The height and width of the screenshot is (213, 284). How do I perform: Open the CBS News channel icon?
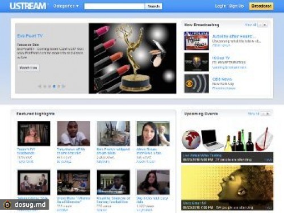(197, 83)
